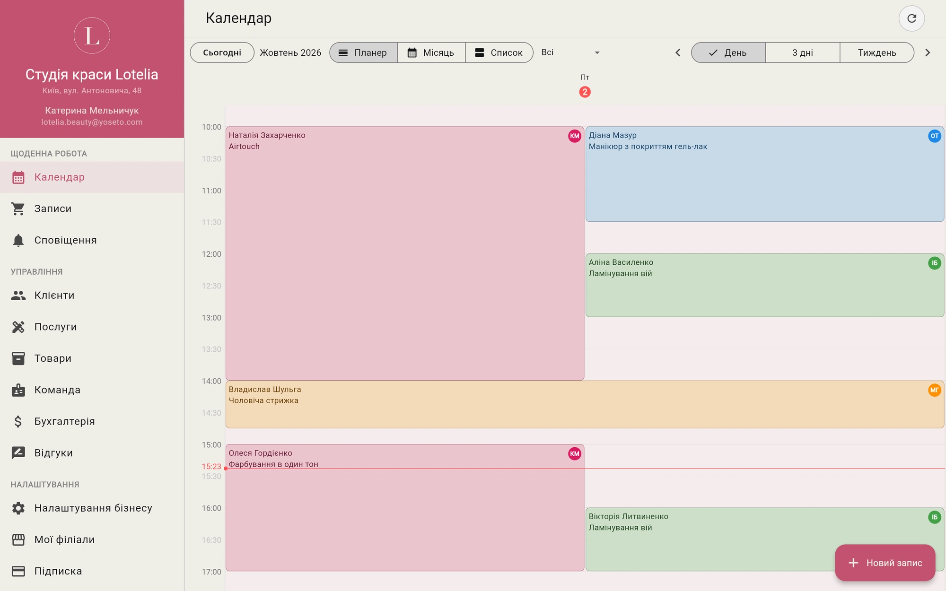Image resolution: width=946 pixels, height=591 pixels.
Task: Select the День view toggle
Action: [x=728, y=52]
